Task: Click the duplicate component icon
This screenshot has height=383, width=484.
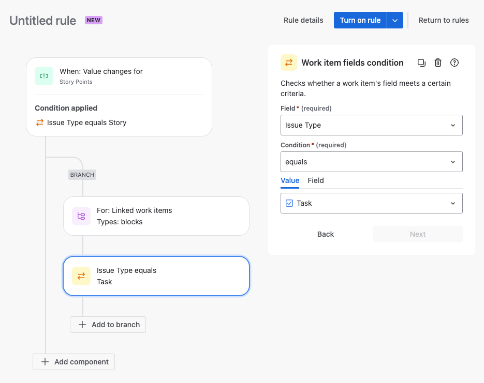Action: [x=421, y=63]
